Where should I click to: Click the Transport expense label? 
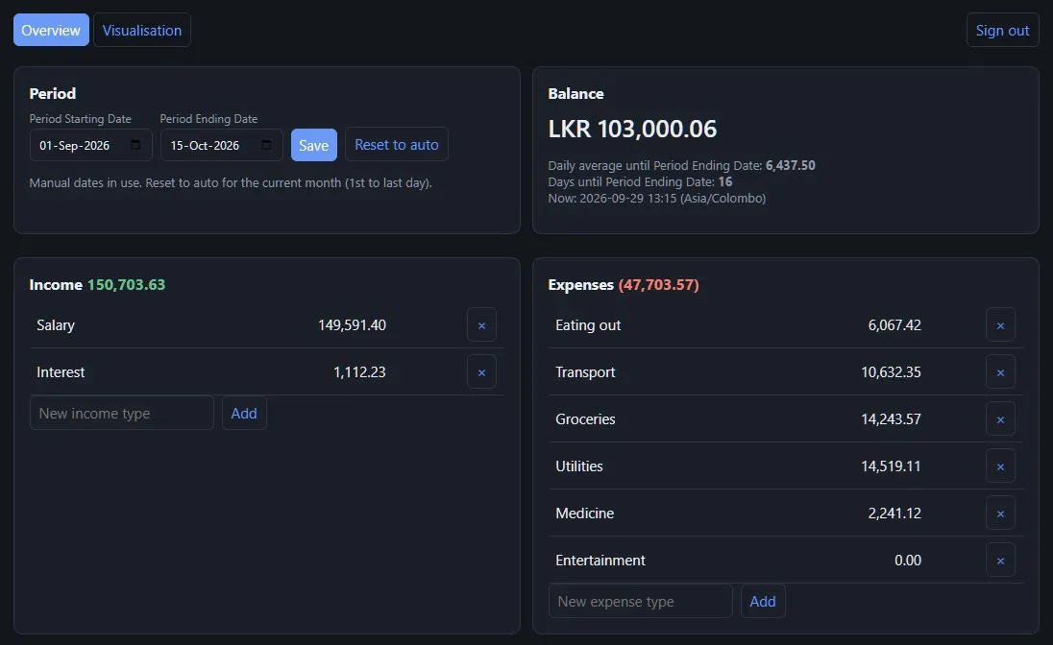pos(585,372)
